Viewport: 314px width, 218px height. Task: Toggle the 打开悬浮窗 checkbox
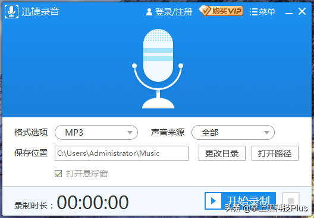58,174
